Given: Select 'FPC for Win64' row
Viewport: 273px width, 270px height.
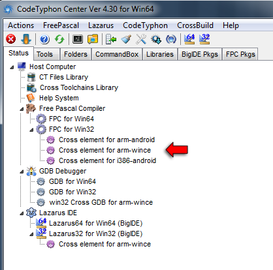Looking at the screenshot, I should (x=71, y=119).
